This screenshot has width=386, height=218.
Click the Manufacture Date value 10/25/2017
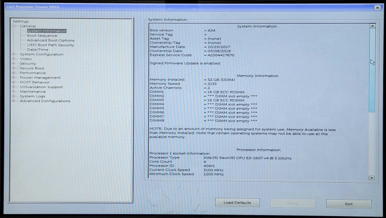coord(219,47)
